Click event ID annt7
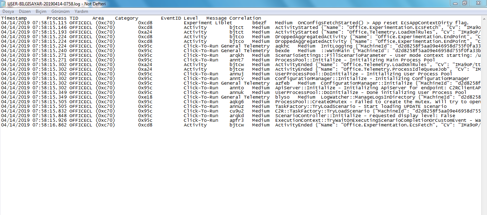The image size is (487, 215). tap(237, 60)
